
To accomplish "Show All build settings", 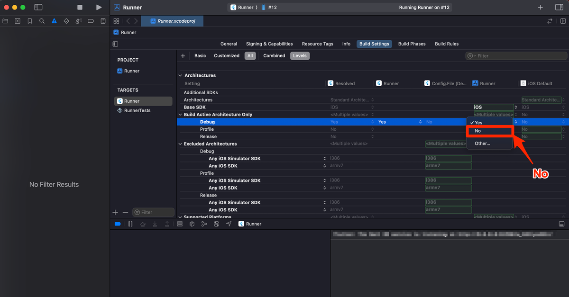I will point(250,56).
